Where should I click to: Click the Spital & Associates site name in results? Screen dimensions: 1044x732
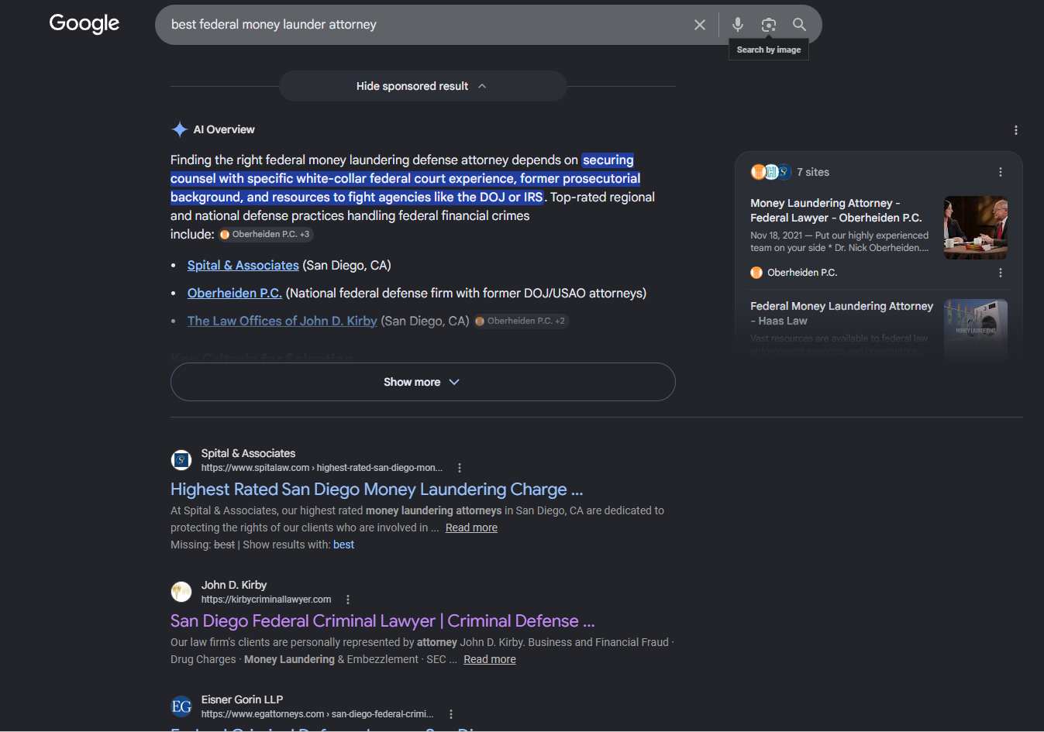[x=248, y=453]
